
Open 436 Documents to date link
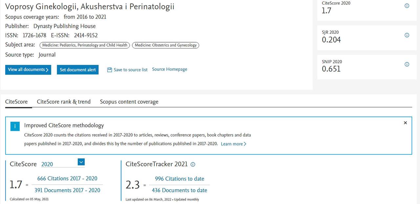pyautogui.click(x=179, y=190)
